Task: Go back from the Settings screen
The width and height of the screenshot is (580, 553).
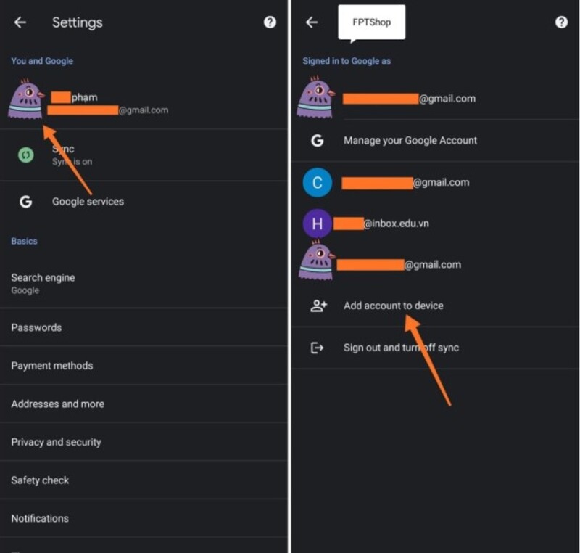Action: coord(20,22)
